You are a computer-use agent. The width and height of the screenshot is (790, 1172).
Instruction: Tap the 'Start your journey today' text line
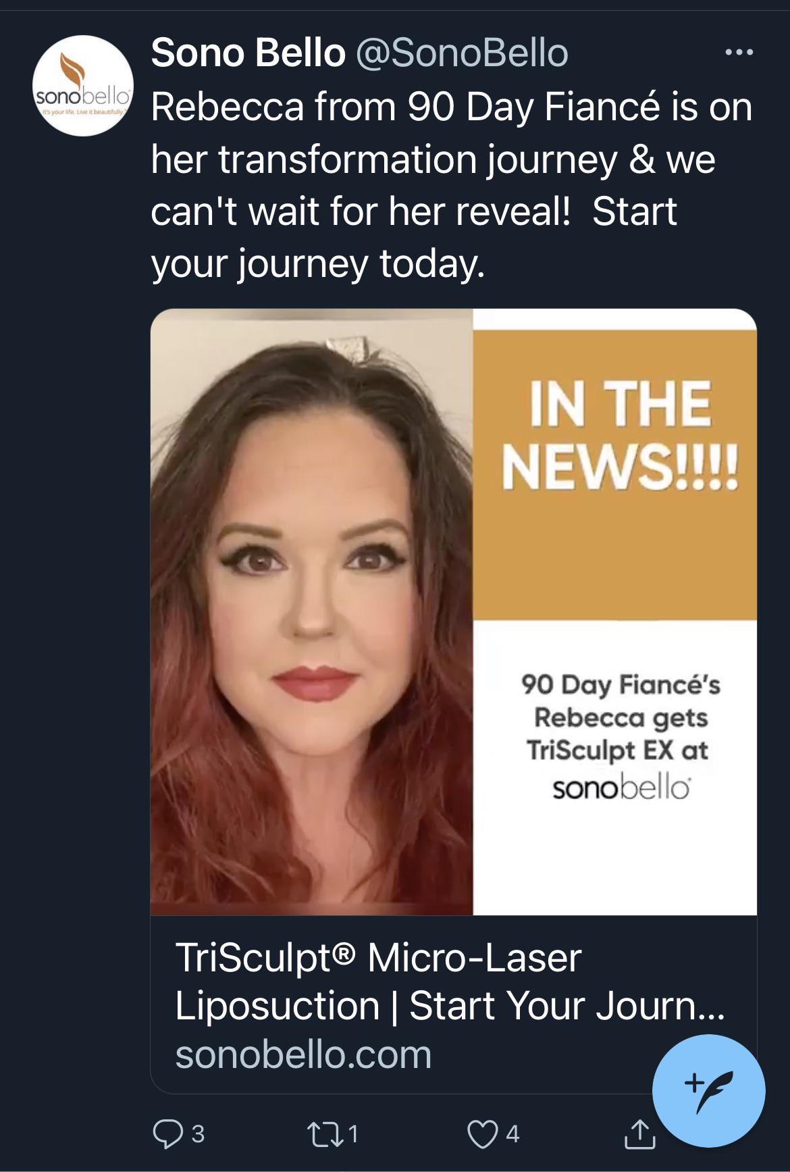(x=318, y=263)
